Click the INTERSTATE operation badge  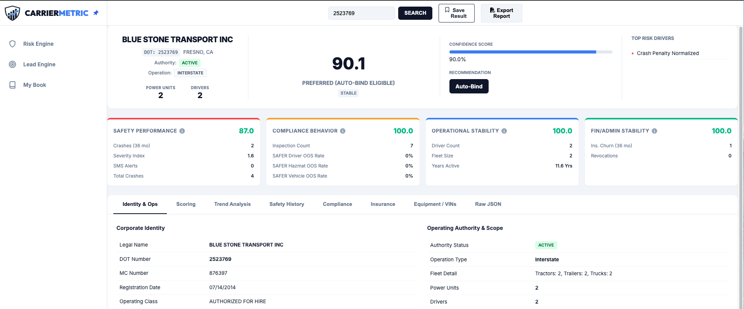190,73
